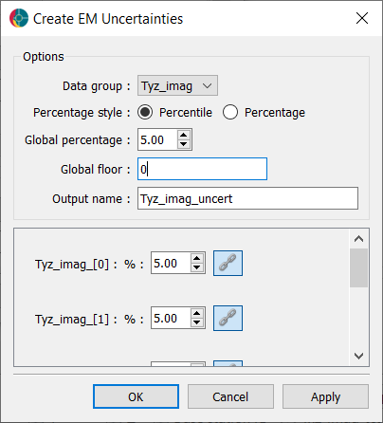Click the Cancel button
This screenshot has height=423, width=383.
(x=230, y=396)
